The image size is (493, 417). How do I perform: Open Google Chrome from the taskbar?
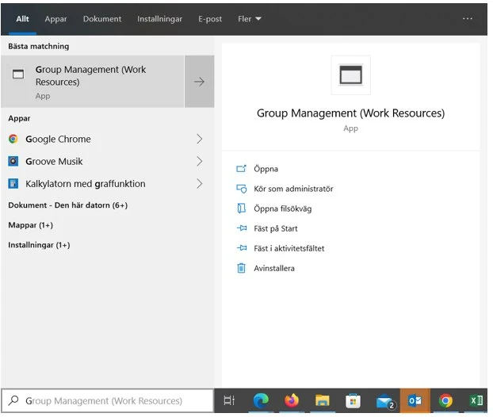click(445, 400)
